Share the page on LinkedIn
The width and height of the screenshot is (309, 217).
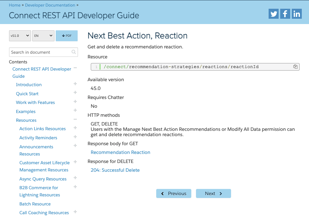296,14
